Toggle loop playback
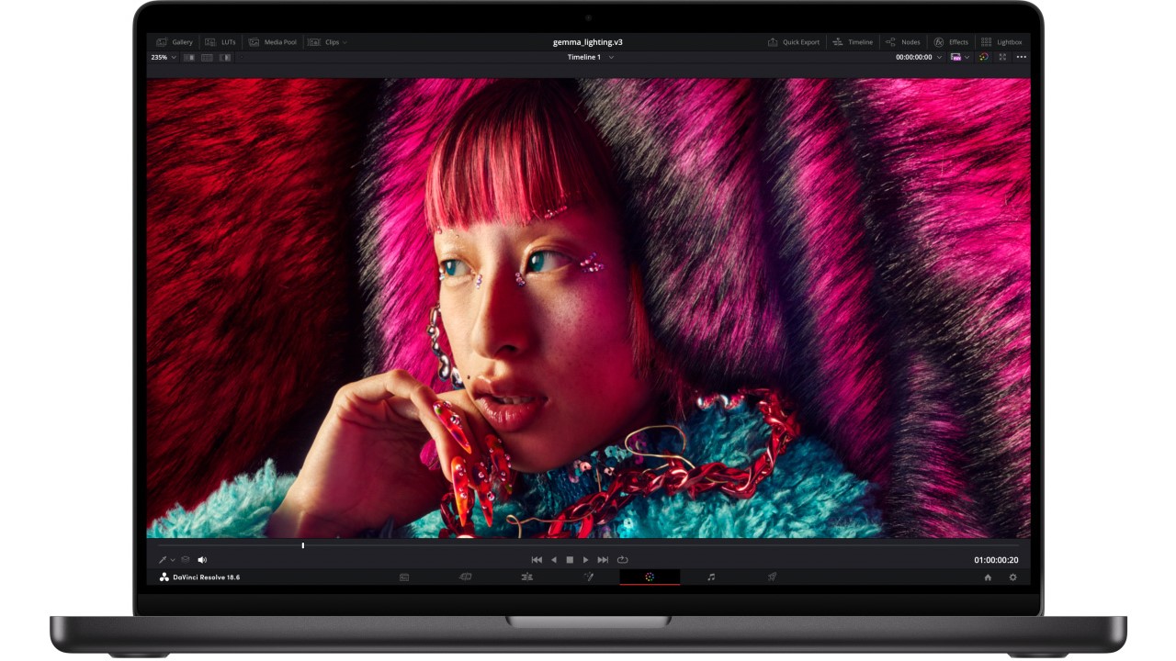The height and width of the screenshot is (661, 1176). click(x=622, y=560)
